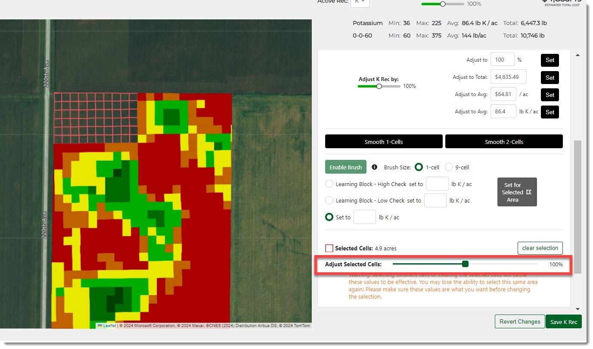Viewport: 593px width, 349px height.
Task: Click the red Selected Cells square icon
Action: (329, 248)
